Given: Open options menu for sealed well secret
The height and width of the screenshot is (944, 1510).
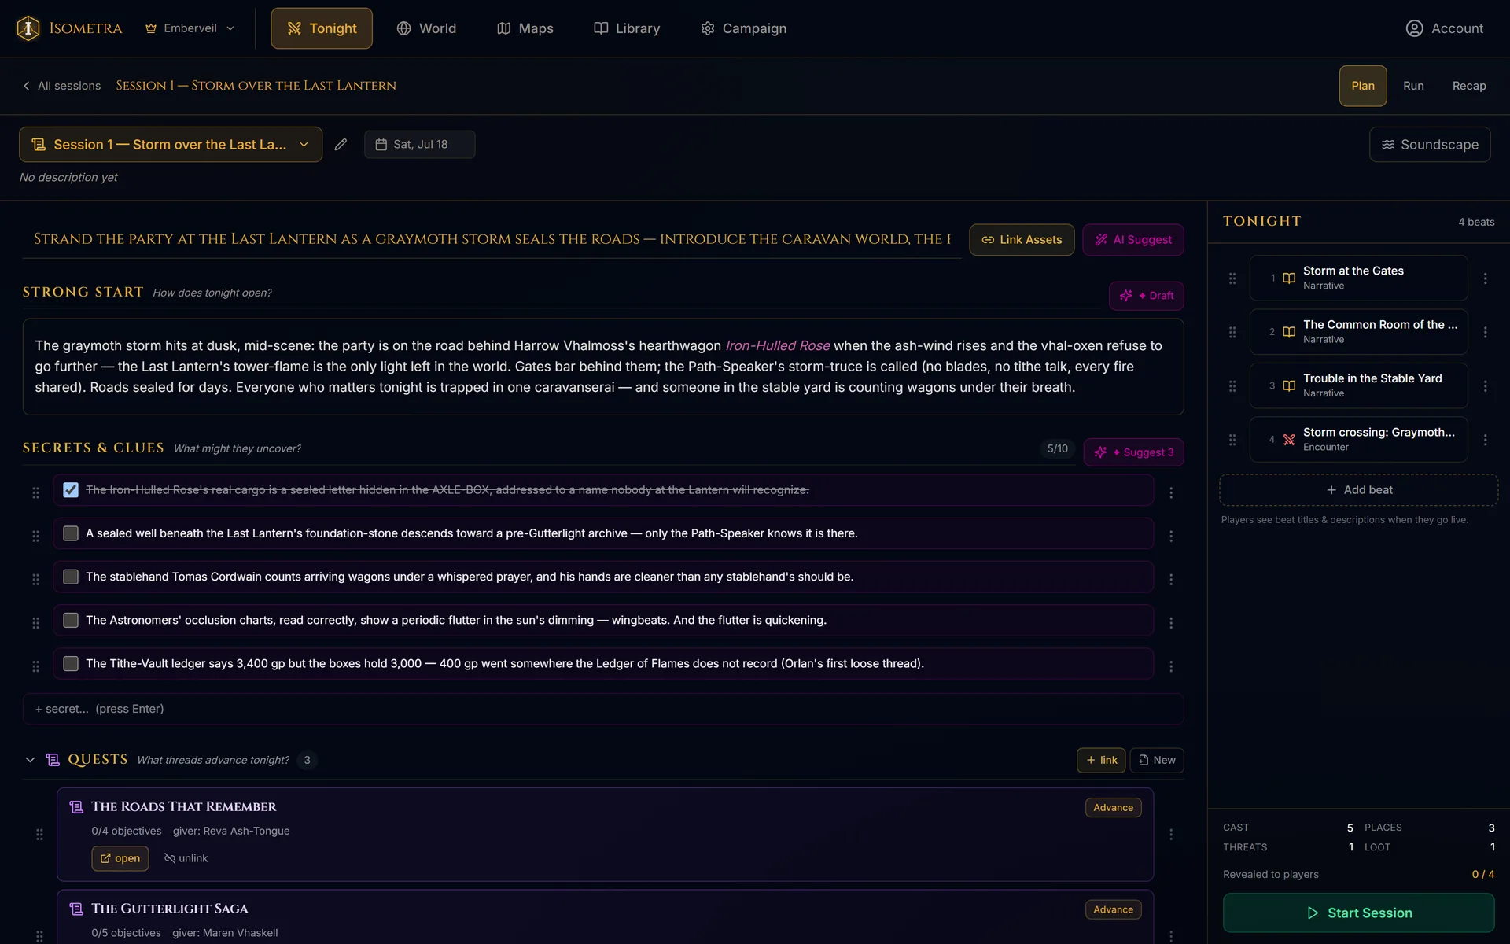Looking at the screenshot, I should click(x=1171, y=536).
